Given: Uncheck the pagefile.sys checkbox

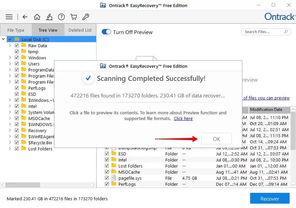Looking at the screenshot, I should [107, 178].
